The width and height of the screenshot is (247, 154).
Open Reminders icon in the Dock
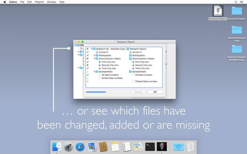pos(127,147)
